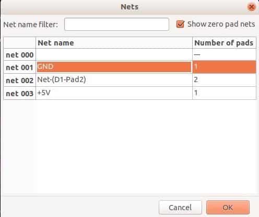Image resolution: width=259 pixels, height=217 pixels.
Task: Select pad count cell of net 000
Action: [224, 55]
